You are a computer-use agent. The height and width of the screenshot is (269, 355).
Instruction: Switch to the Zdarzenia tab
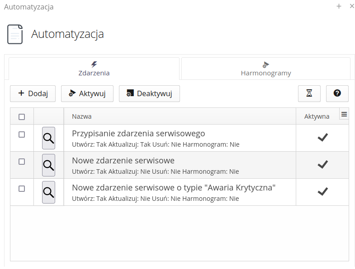click(x=94, y=69)
